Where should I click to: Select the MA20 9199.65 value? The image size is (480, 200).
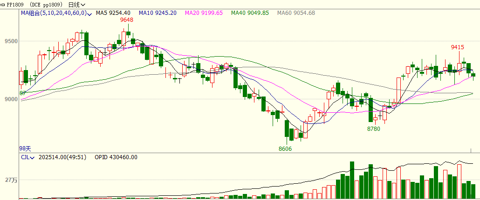point(204,13)
